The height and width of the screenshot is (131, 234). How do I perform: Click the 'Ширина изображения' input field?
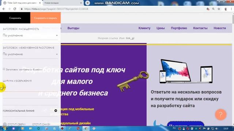pyautogui.click(x=30, y=88)
